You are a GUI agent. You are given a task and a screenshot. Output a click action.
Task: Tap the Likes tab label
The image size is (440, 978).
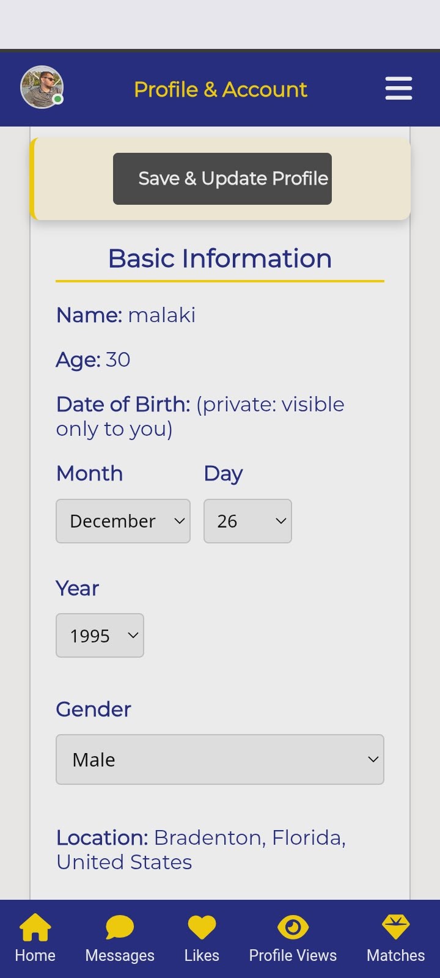click(202, 955)
